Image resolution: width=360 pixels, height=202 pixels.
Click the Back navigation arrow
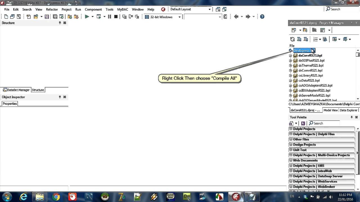pos(236,17)
